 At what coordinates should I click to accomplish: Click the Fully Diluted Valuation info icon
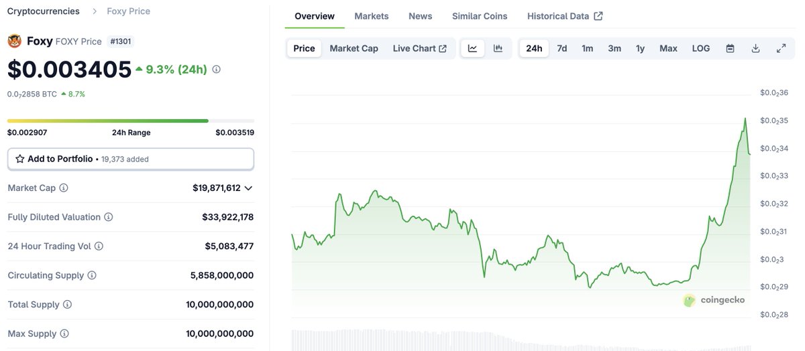pos(109,217)
